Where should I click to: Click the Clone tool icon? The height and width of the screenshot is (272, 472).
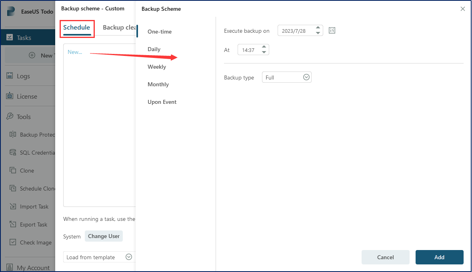point(13,171)
